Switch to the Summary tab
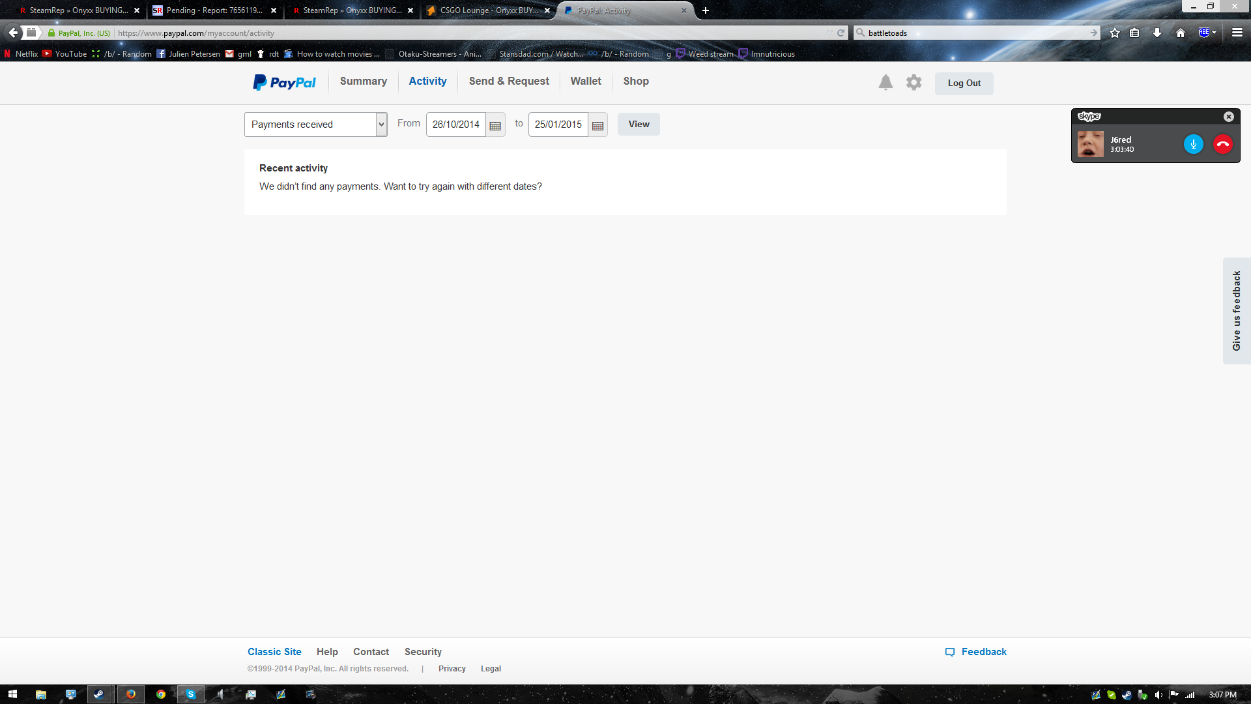 [363, 81]
